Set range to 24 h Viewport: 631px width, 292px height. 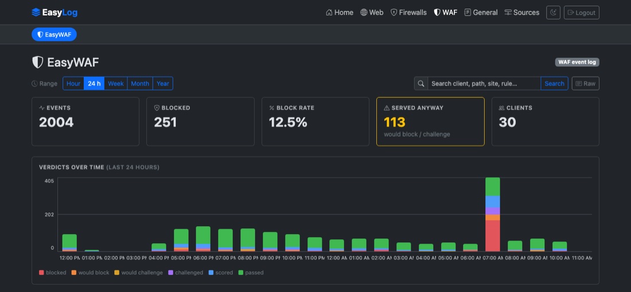(94, 84)
